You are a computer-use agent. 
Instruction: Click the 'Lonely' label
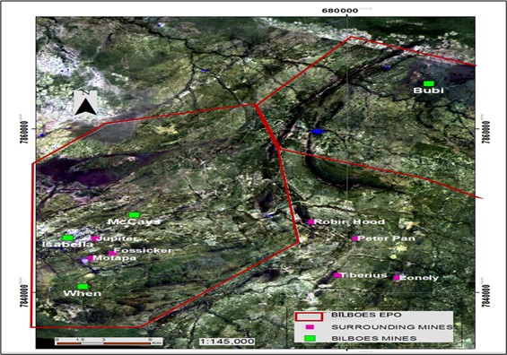(419, 278)
